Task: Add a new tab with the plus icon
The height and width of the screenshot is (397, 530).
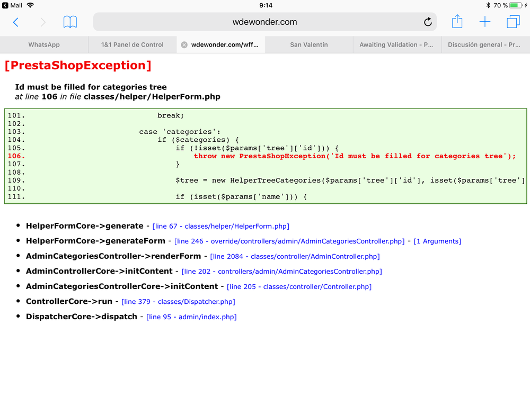Action: (x=485, y=22)
